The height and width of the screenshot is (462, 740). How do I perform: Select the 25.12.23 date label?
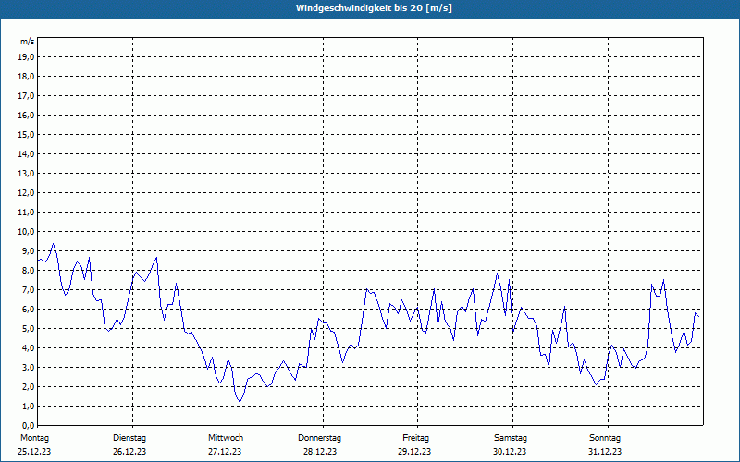[x=34, y=452]
